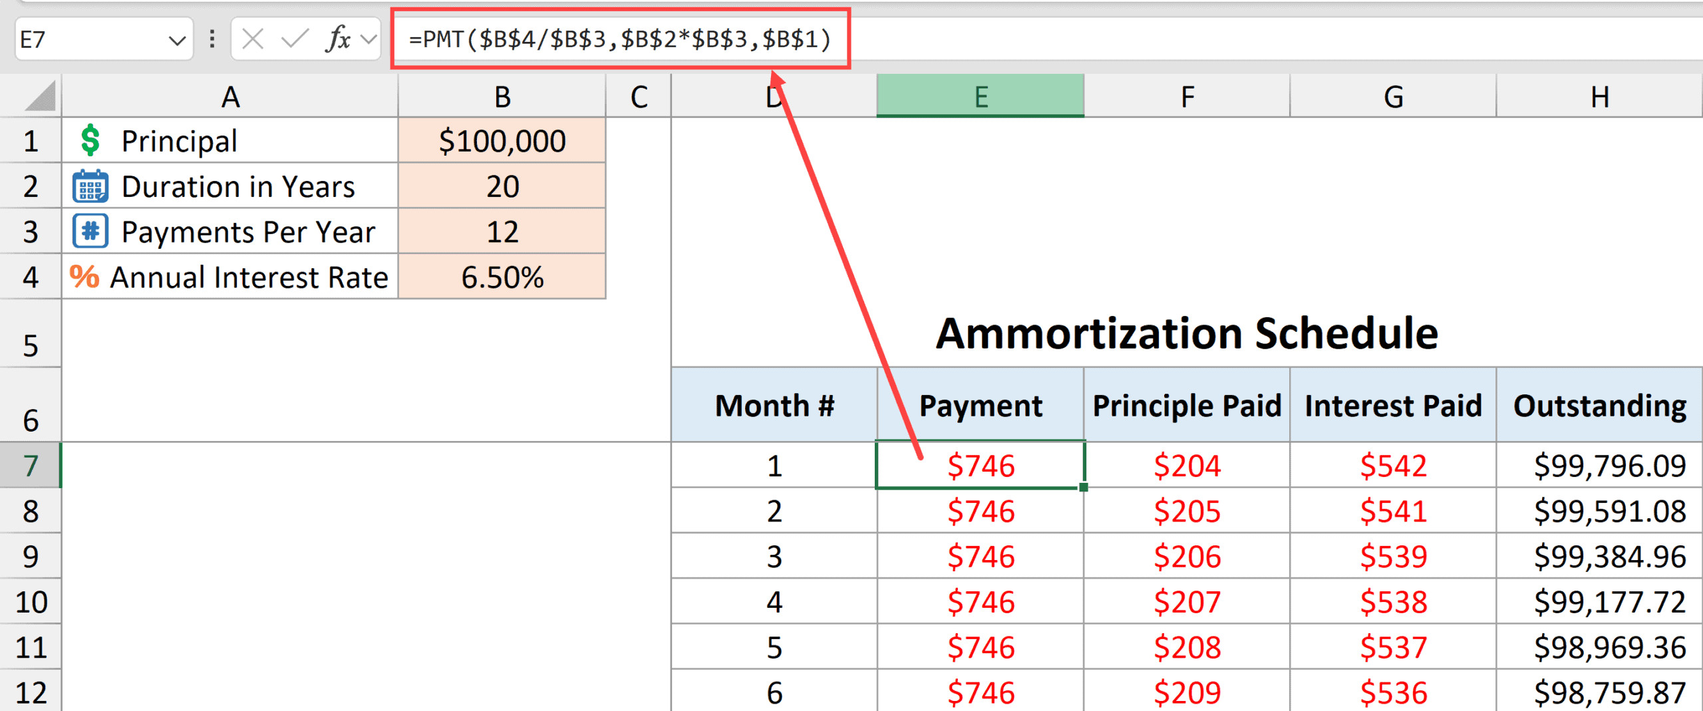Click the Principal value $100,000 cell
The width and height of the screenshot is (1703, 711).
pyautogui.click(x=502, y=141)
